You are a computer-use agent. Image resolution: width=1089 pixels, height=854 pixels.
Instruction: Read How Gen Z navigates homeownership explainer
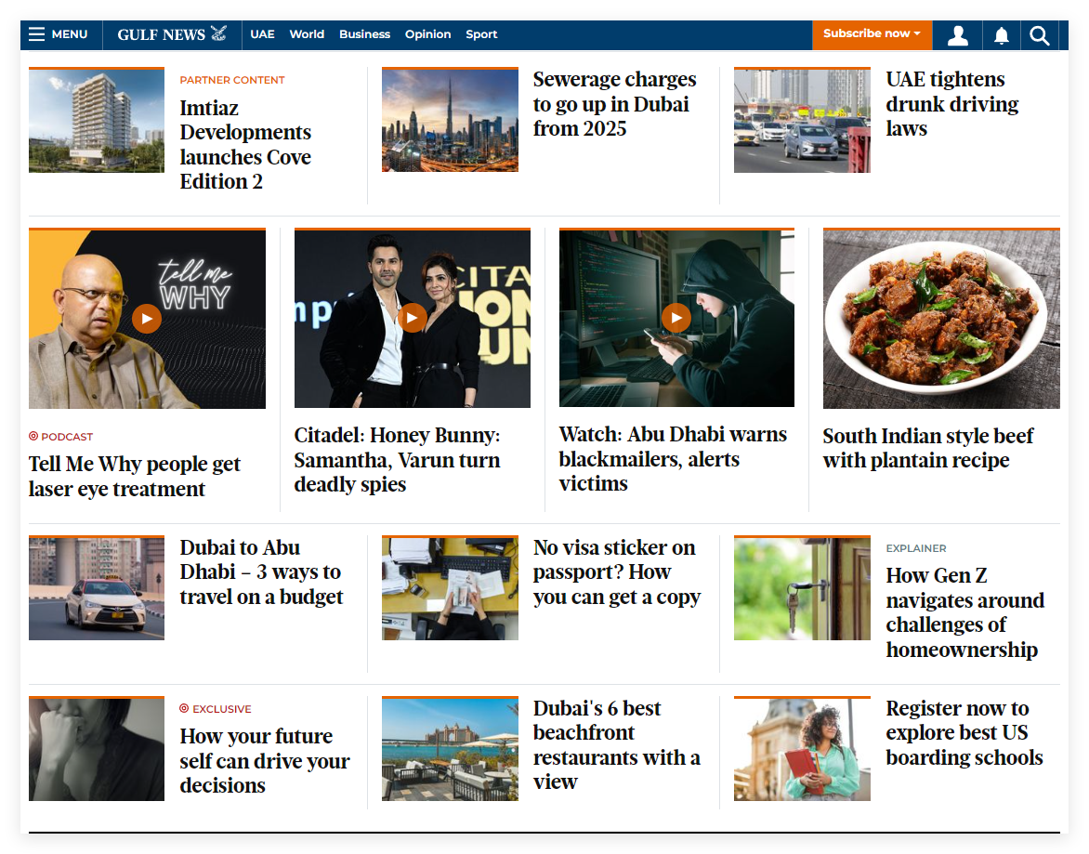[x=964, y=612]
